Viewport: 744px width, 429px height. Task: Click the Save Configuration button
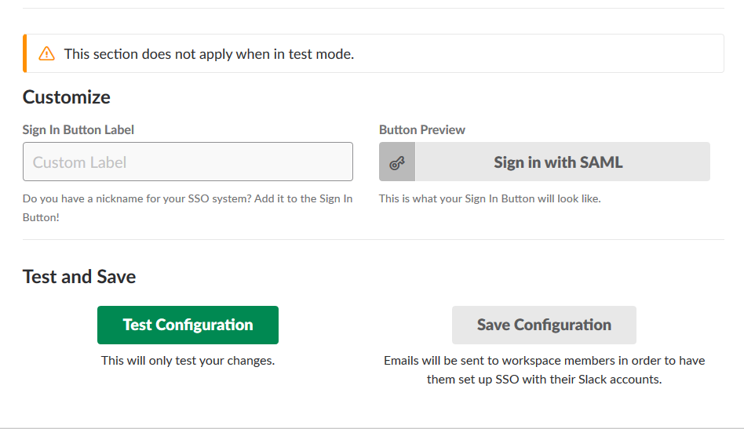[544, 325]
